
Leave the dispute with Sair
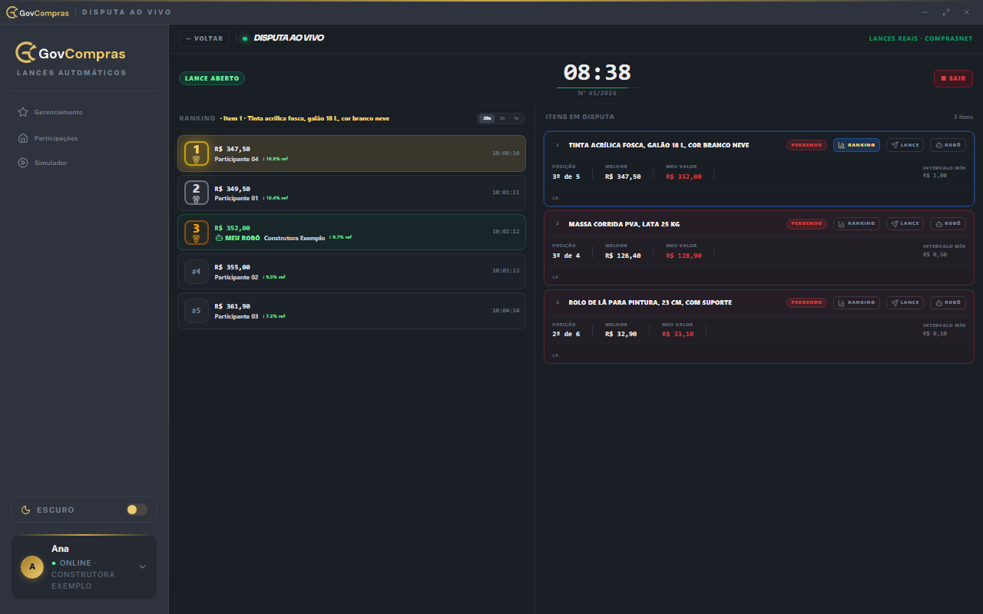(953, 78)
